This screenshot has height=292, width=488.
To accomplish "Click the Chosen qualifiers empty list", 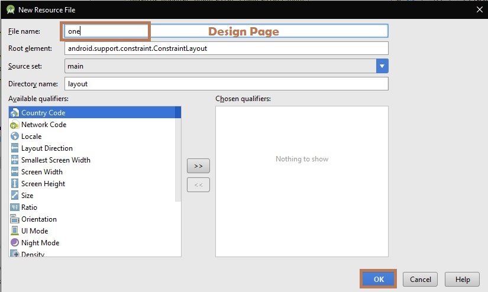I will pyautogui.click(x=302, y=181).
